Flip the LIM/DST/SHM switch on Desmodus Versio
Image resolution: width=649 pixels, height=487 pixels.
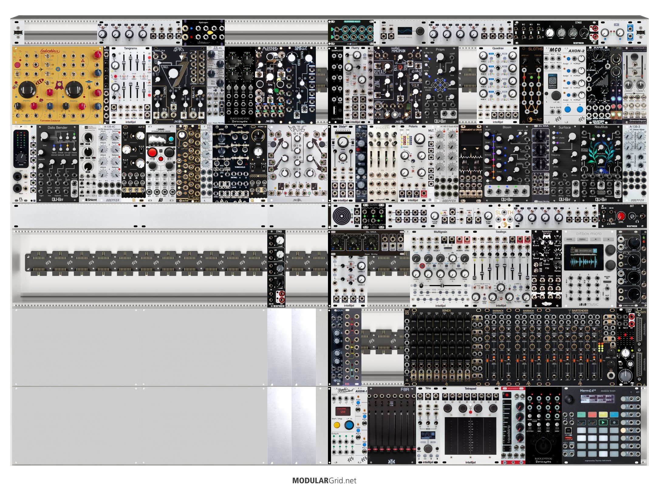tap(536, 265)
